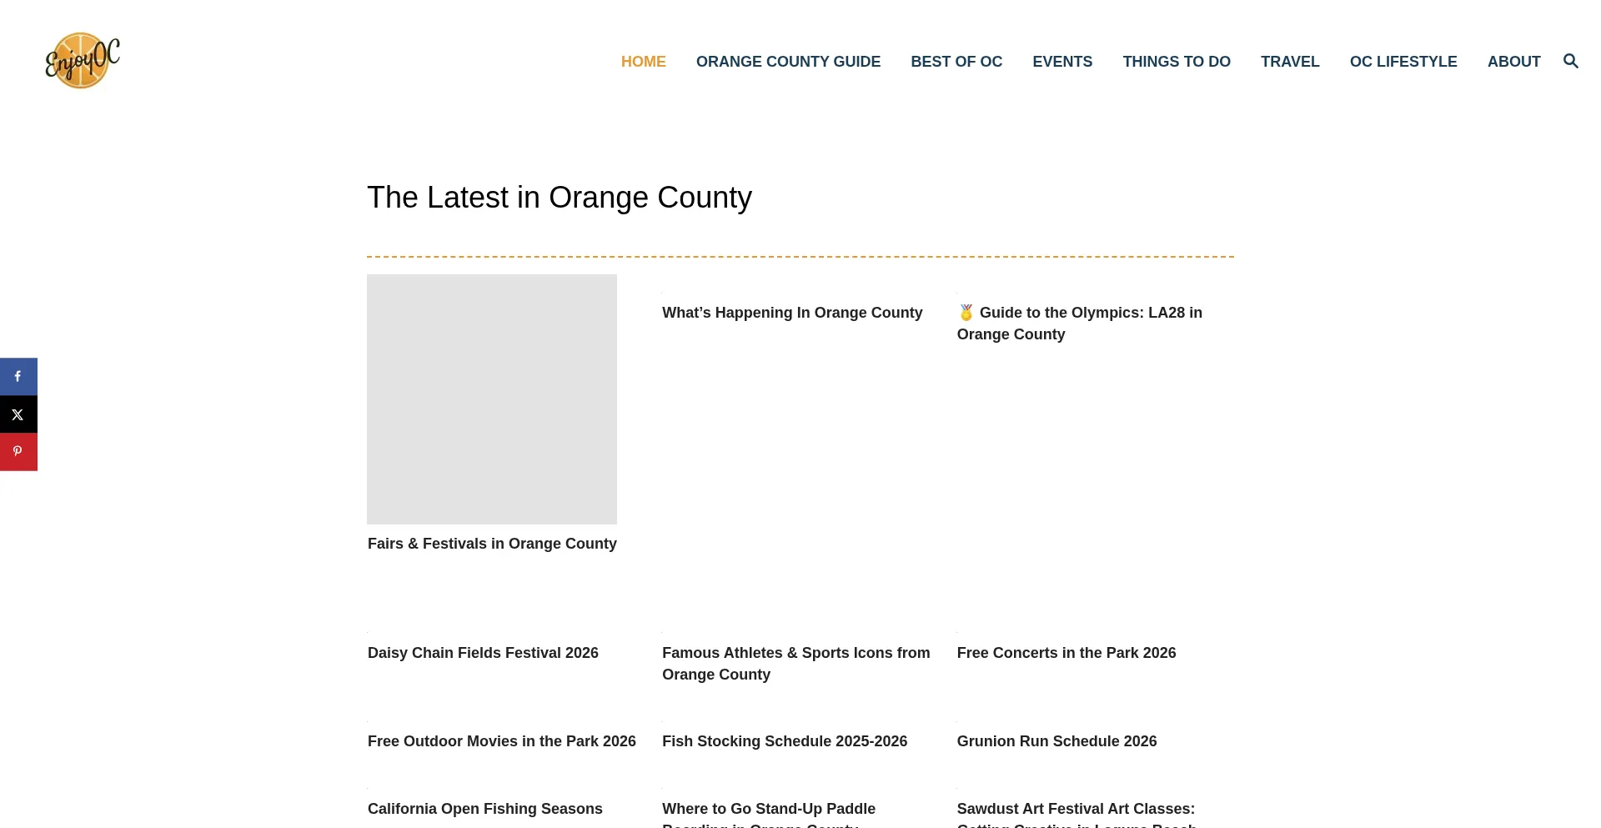Open BEST OF OC menu
This screenshot has height=828, width=1601.
(956, 62)
